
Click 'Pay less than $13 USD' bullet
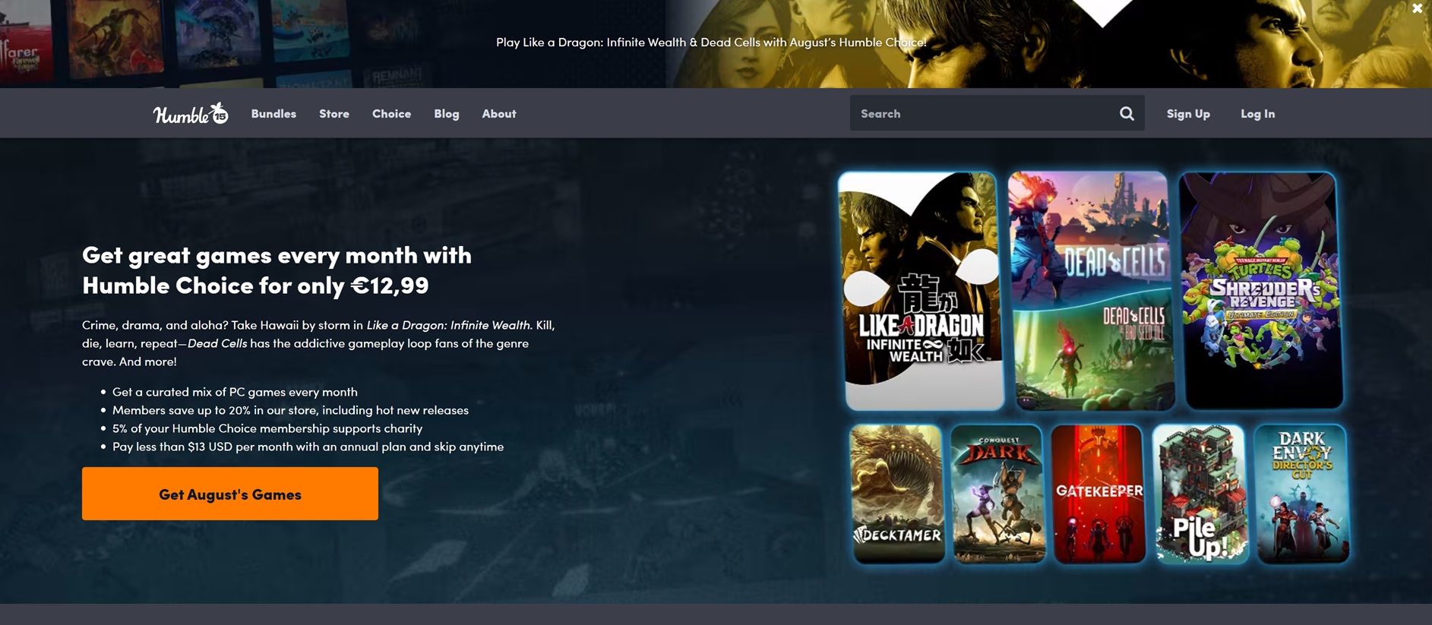point(308,447)
